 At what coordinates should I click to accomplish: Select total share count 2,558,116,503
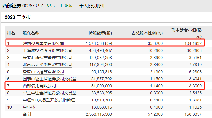(x=99, y=114)
